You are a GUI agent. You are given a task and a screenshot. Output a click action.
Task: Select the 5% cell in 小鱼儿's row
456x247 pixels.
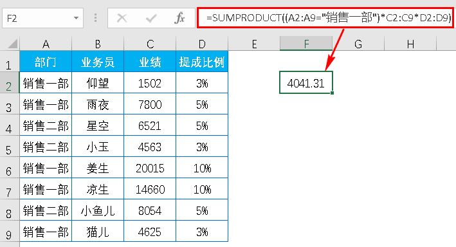202,210
